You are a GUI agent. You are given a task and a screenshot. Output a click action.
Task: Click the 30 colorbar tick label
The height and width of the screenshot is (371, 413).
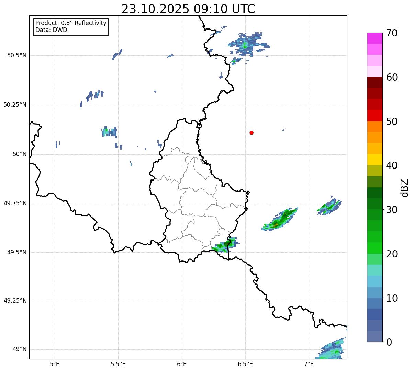392,210
